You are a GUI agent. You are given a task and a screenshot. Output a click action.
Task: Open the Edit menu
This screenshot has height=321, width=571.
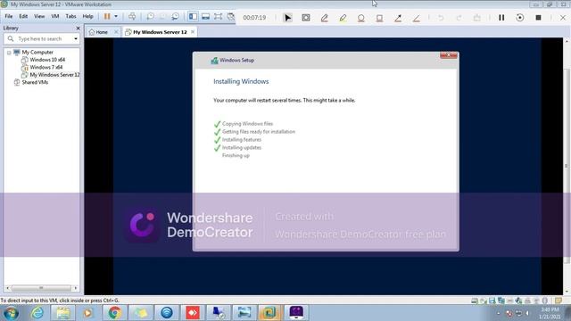coord(23,16)
